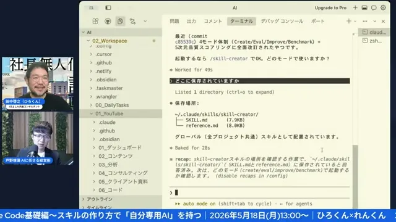Expand the .netlify folder chevron
Screen dimensions: 396x222
coord(91,72)
